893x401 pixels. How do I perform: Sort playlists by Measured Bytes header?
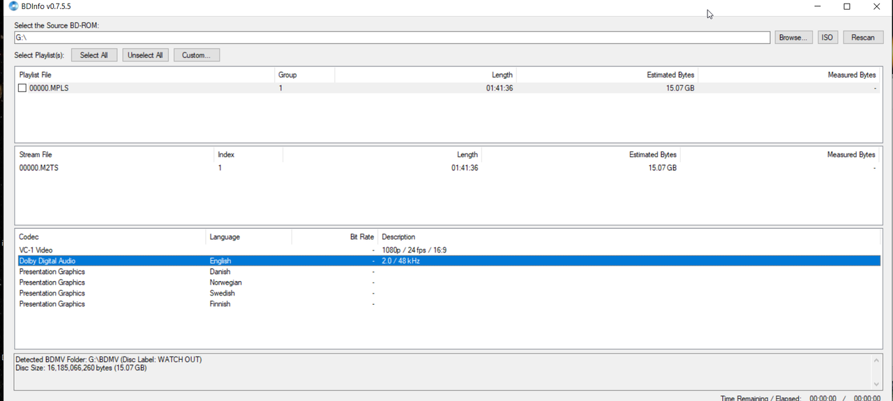(x=789, y=75)
